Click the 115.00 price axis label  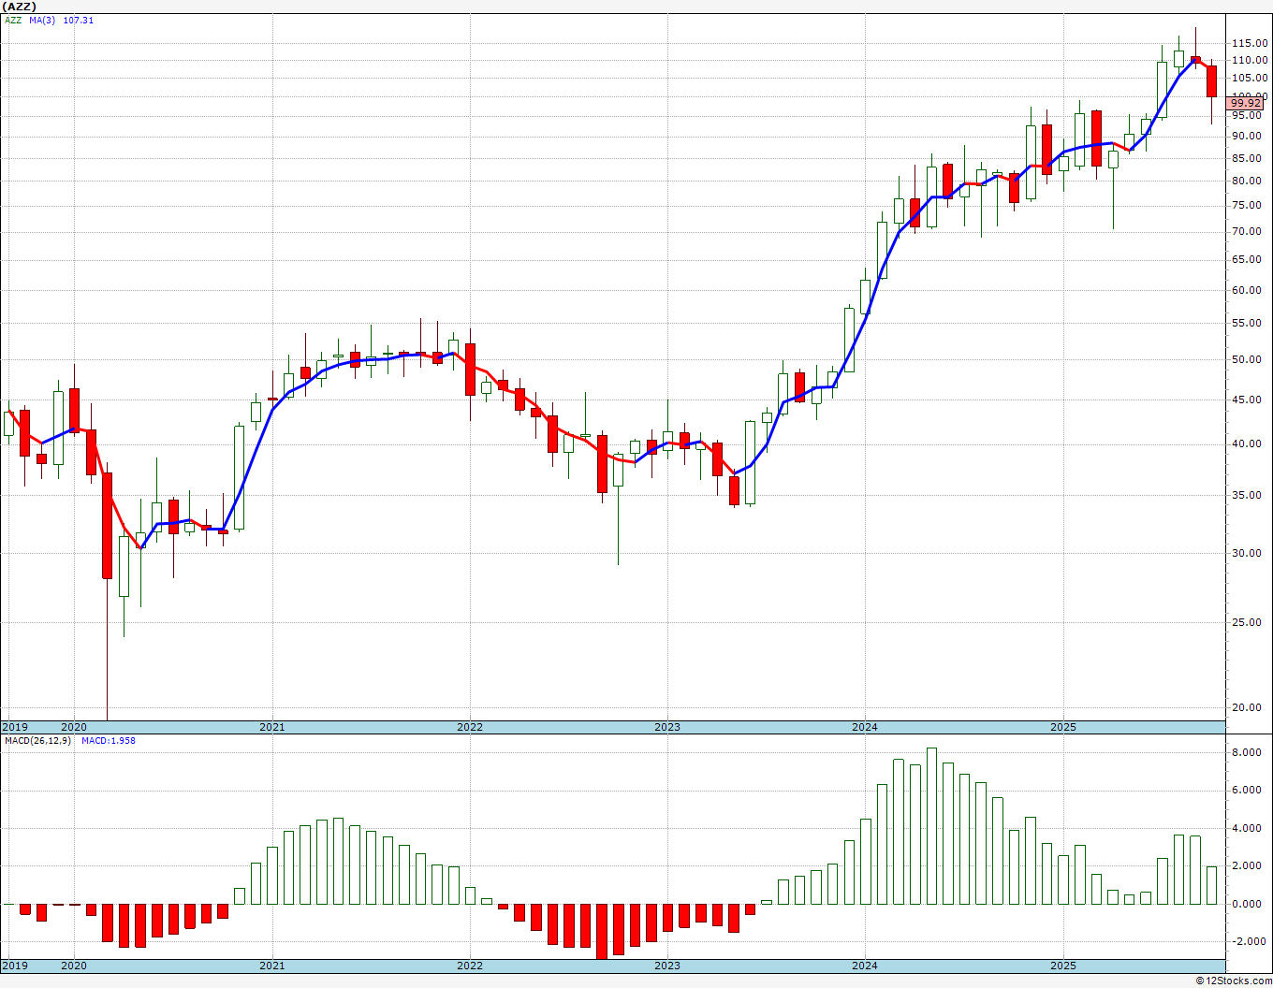tap(1250, 43)
